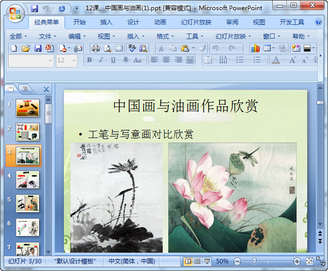Open the 格式 menu
This screenshot has width=328, height=271.
[165, 37]
